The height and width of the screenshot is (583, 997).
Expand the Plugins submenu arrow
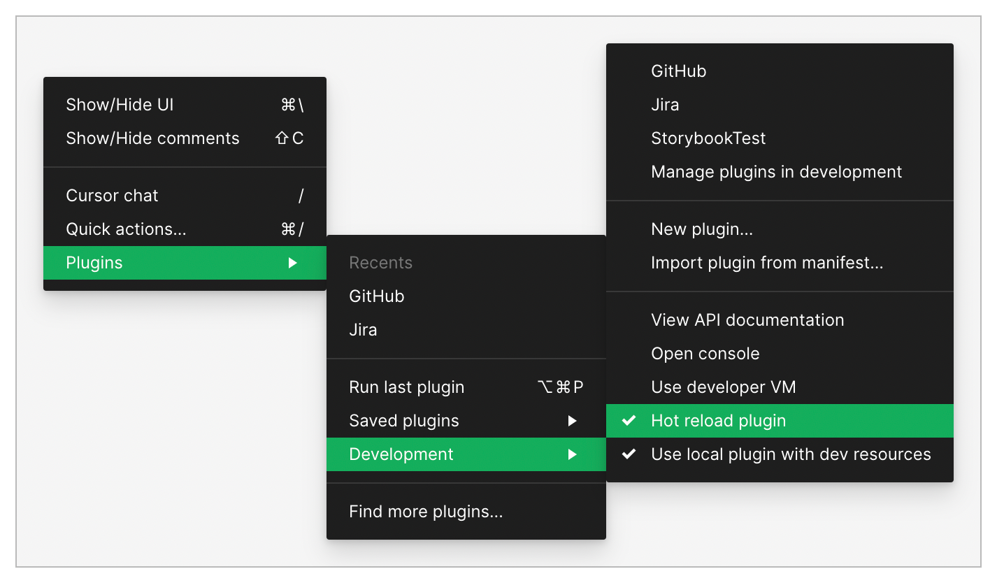pos(293,263)
